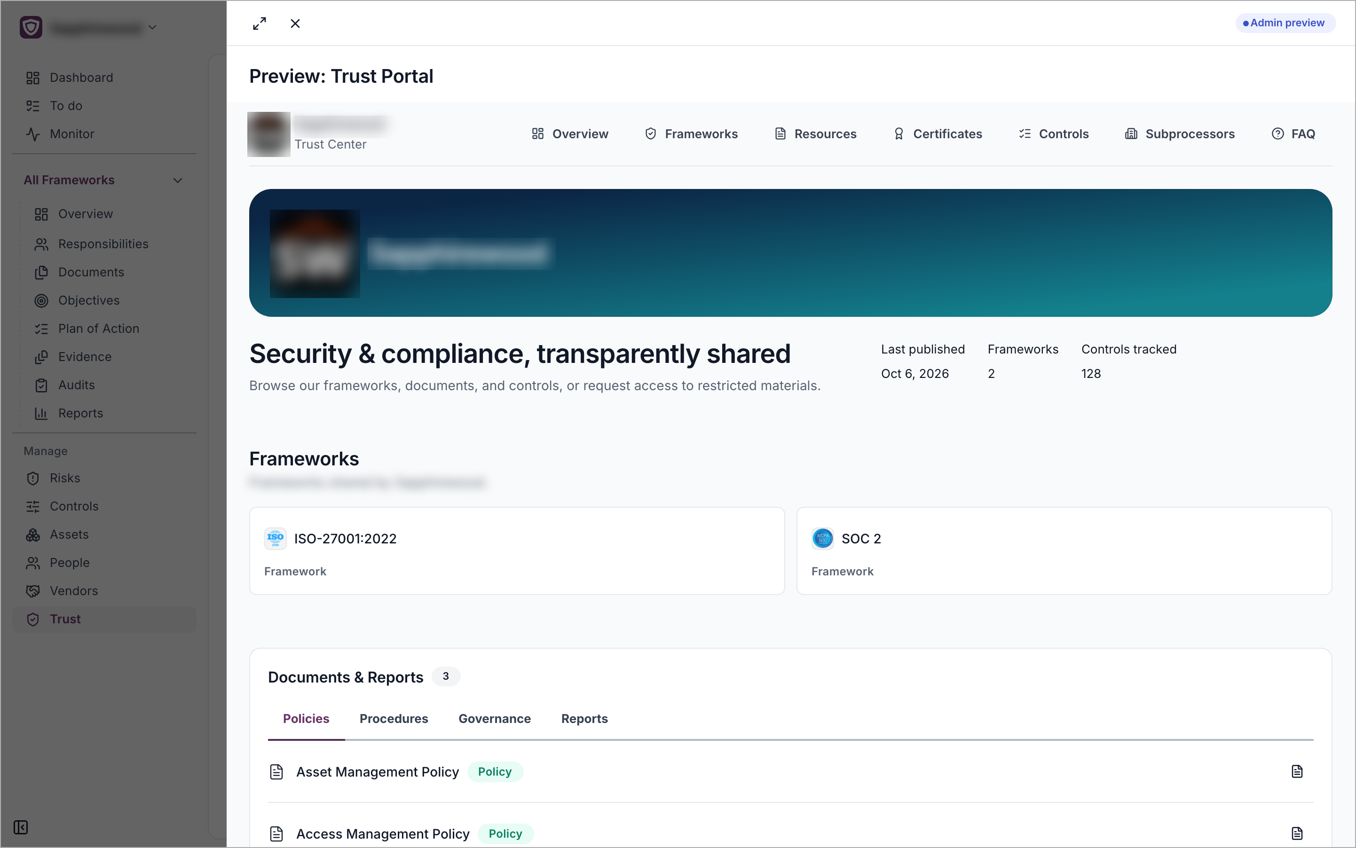Collapse the sidebar with the bottom toggle icon
The image size is (1356, 848).
21,827
